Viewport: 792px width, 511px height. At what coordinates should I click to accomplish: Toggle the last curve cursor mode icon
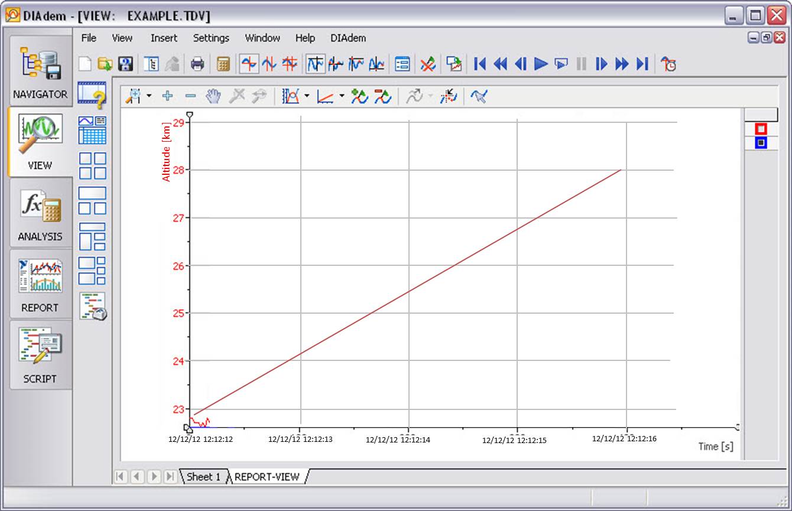click(376, 64)
